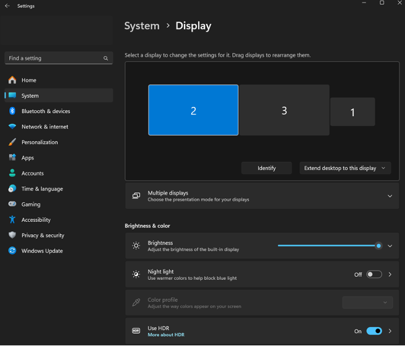Click the Find a setting search box
The width and height of the screenshot is (405, 346).
[x=54, y=58]
